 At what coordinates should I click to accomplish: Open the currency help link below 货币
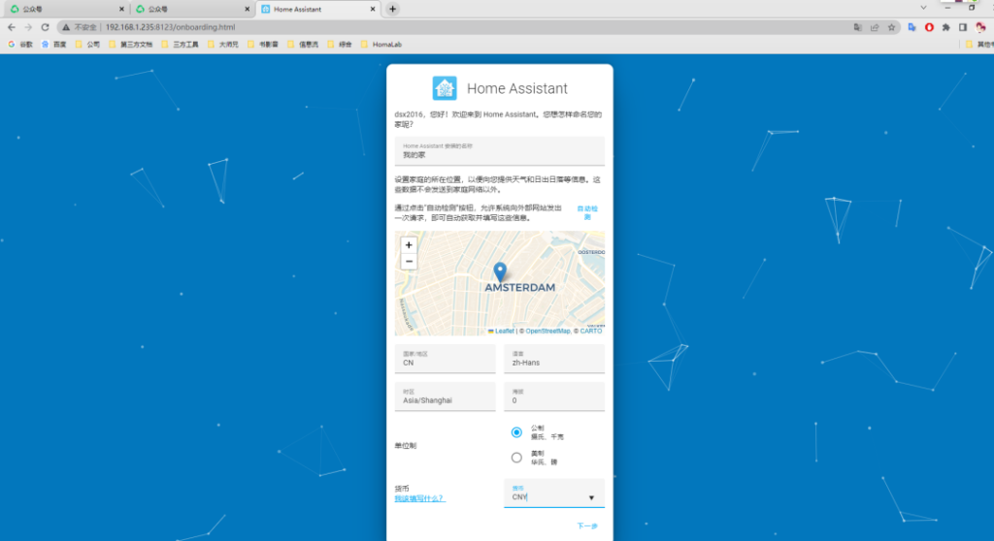tap(419, 498)
